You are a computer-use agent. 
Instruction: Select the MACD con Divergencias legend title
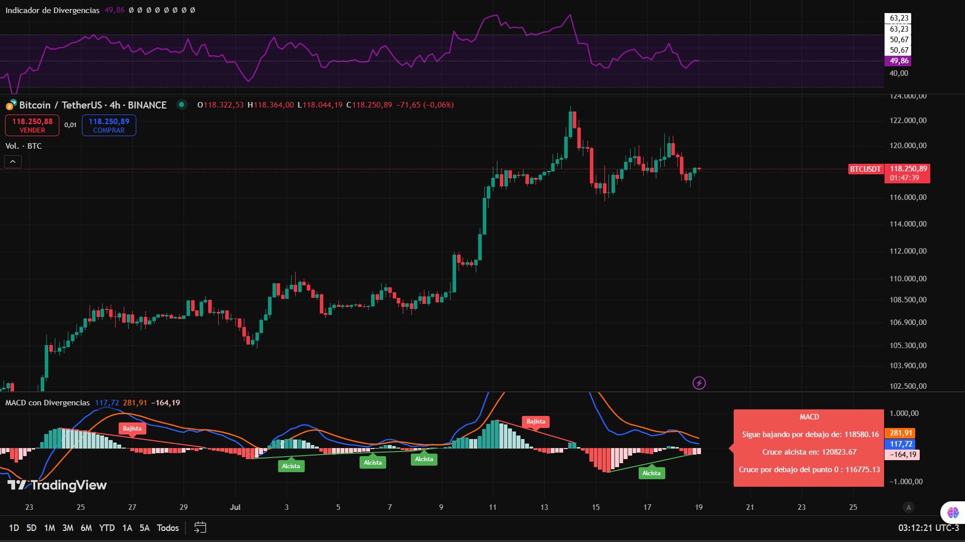point(47,403)
